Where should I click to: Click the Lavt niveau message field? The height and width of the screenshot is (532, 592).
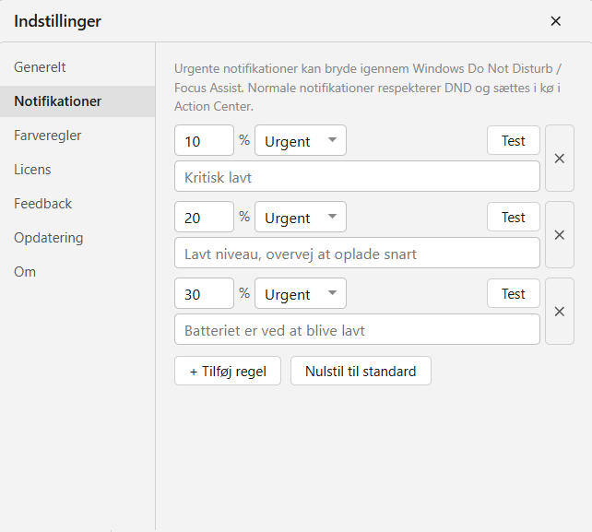coord(357,253)
